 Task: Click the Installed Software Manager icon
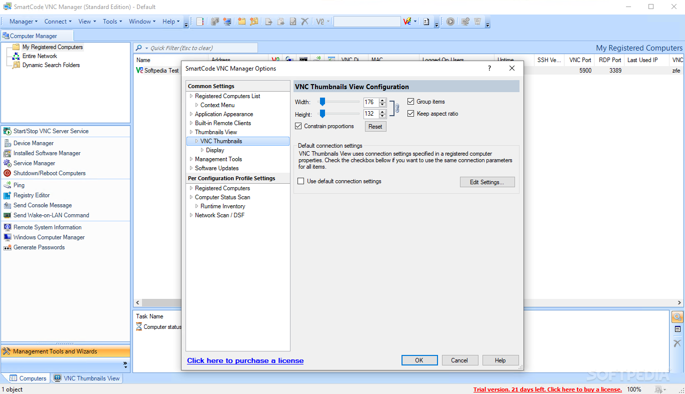(x=7, y=153)
